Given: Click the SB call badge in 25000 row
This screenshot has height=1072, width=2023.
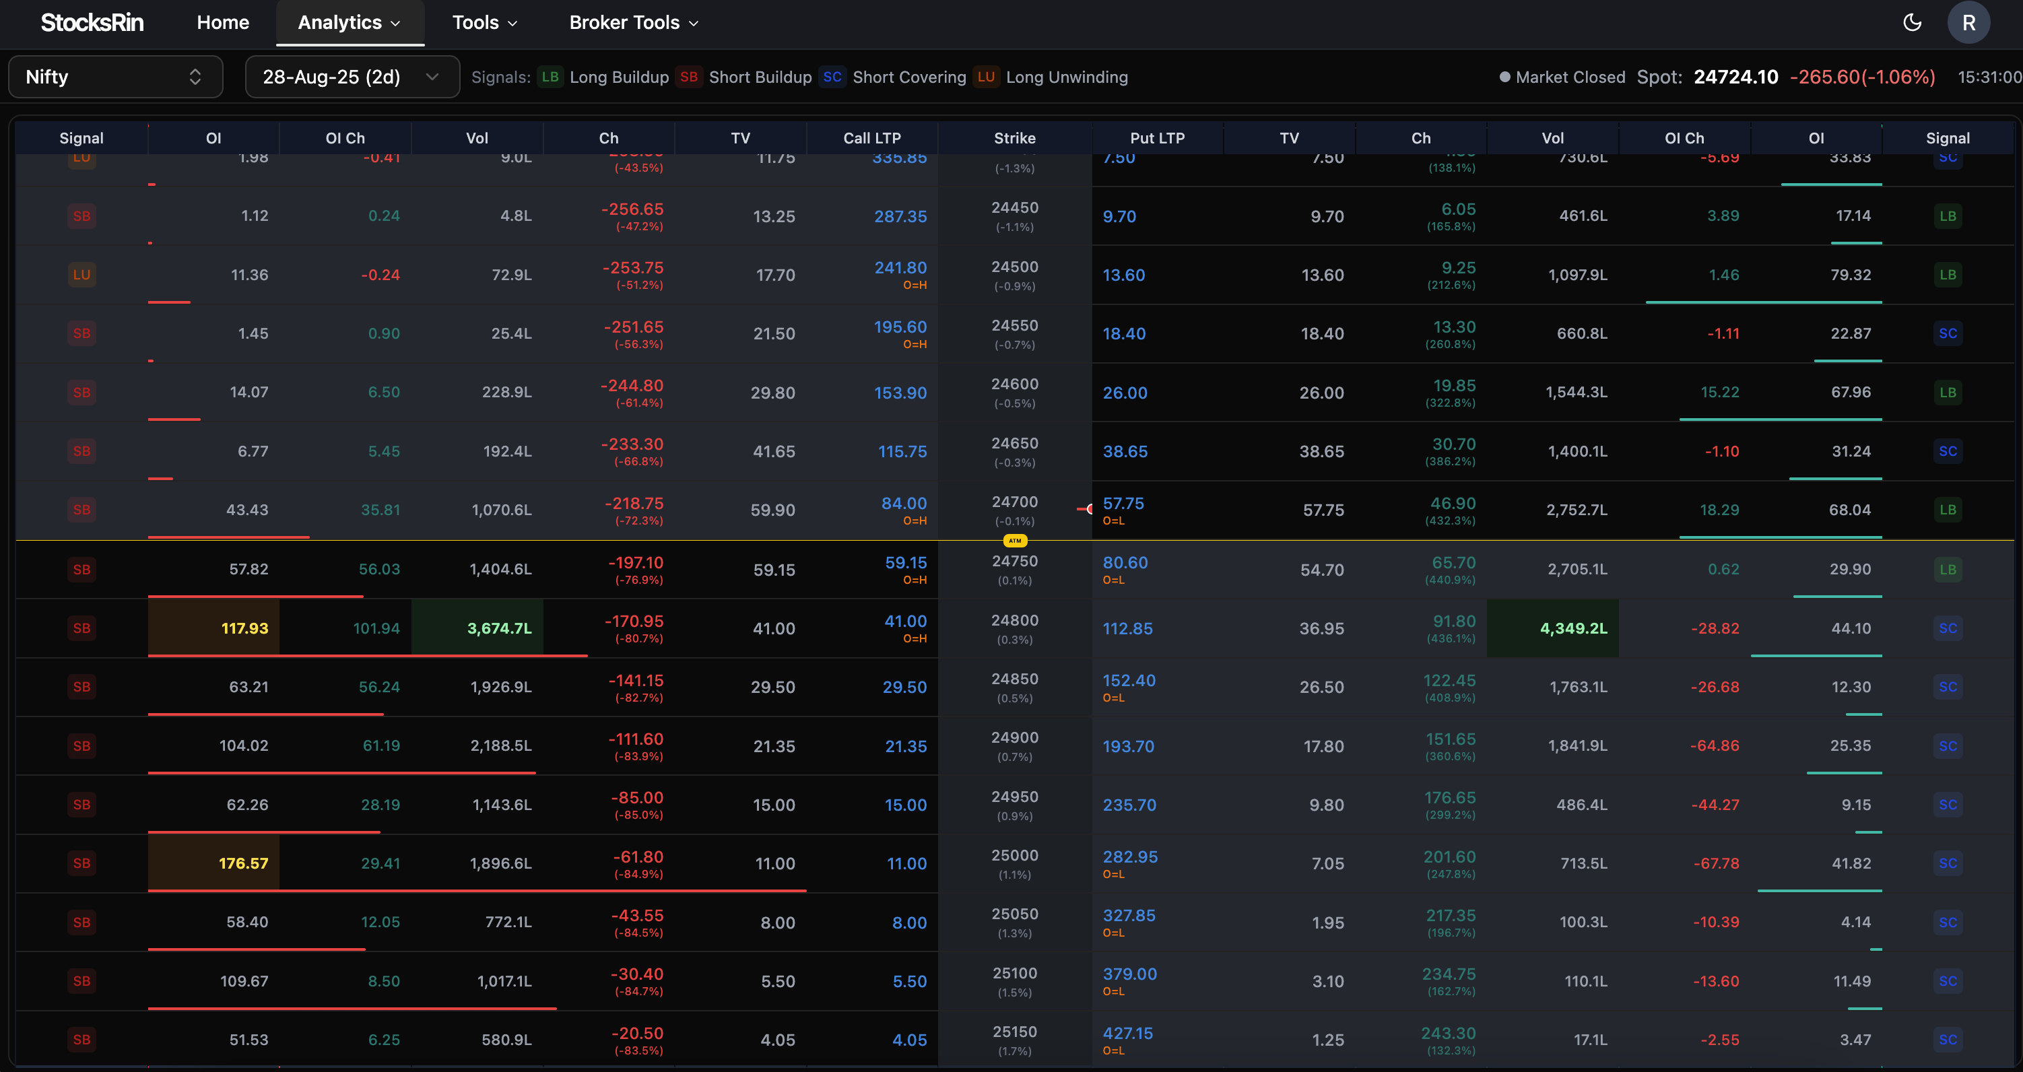Looking at the screenshot, I should 81,863.
